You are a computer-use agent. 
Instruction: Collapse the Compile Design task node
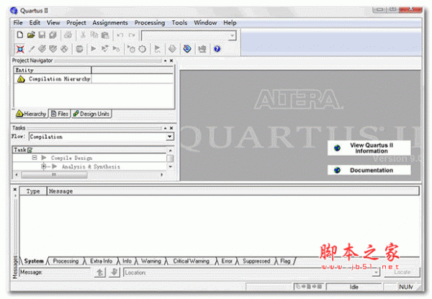tap(35, 158)
